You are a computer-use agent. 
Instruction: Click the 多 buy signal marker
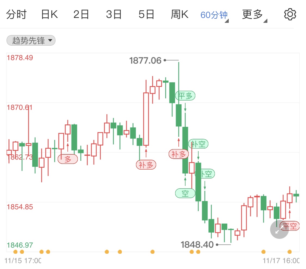67,159
